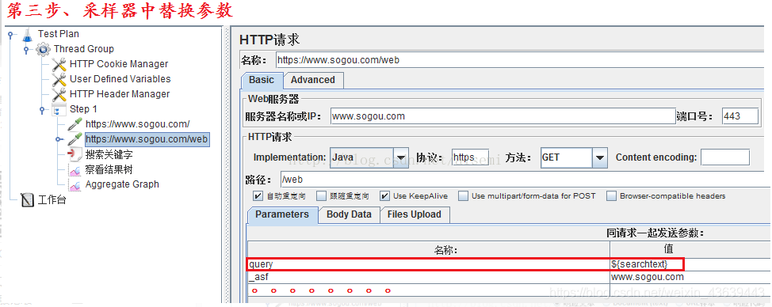Open the Implementation Java dropdown
Screen dimensions: 772x307
(x=402, y=157)
